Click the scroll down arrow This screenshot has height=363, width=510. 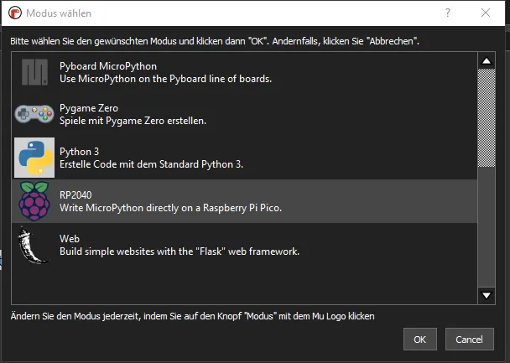click(x=487, y=295)
